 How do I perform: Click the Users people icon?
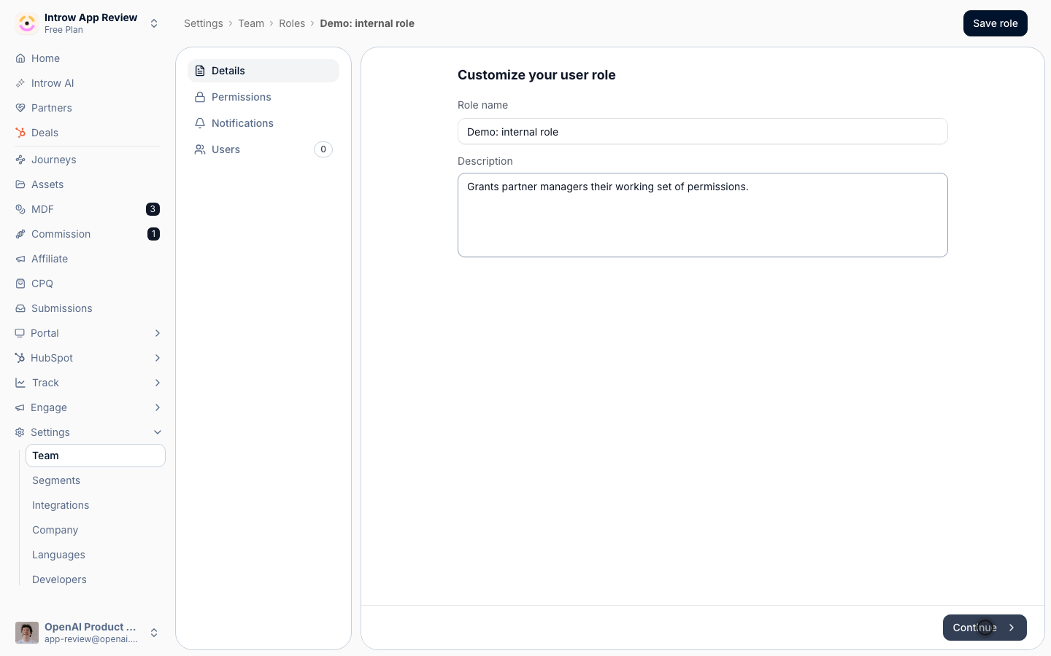pyautogui.click(x=200, y=149)
